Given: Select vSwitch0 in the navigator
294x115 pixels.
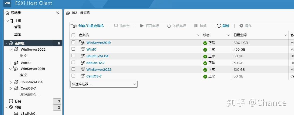Looking at the screenshot, I should coord(28,113).
